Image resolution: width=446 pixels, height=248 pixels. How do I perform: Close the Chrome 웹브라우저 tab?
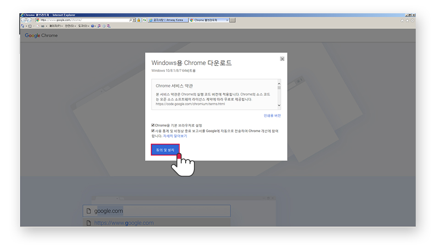pyautogui.click(x=227, y=20)
